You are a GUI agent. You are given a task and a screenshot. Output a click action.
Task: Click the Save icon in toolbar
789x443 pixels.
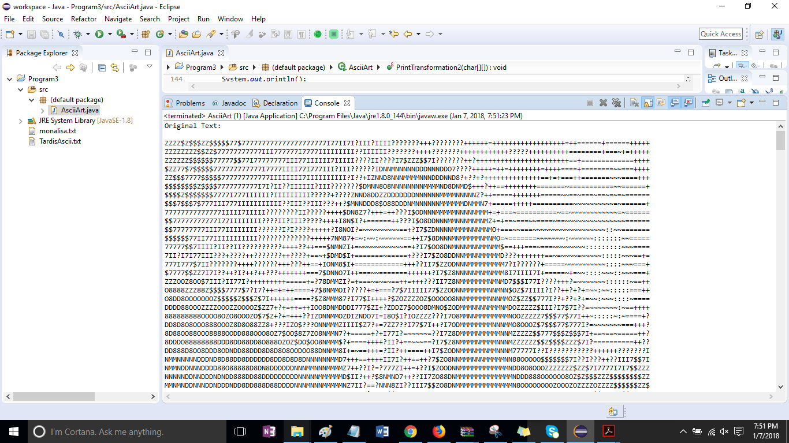pyautogui.click(x=31, y=34)
